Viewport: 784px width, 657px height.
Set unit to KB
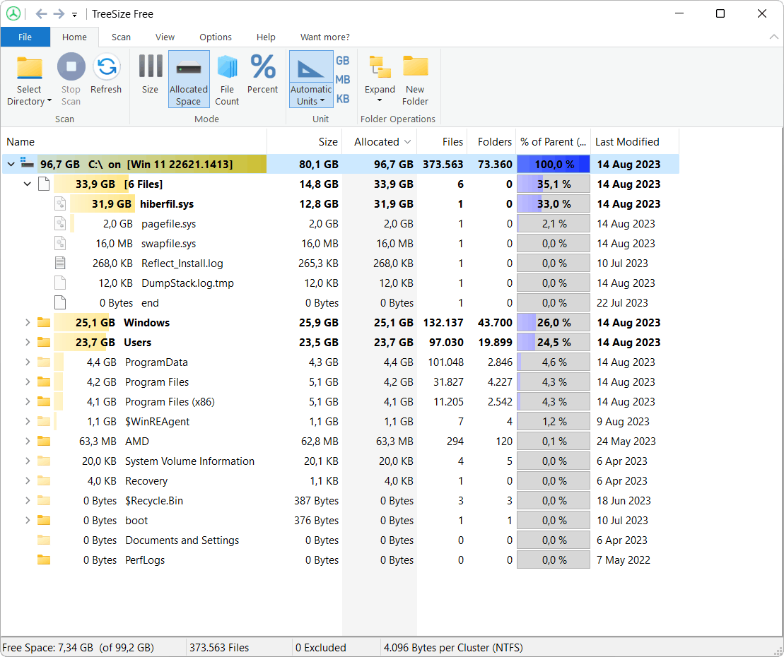[343, 99]
